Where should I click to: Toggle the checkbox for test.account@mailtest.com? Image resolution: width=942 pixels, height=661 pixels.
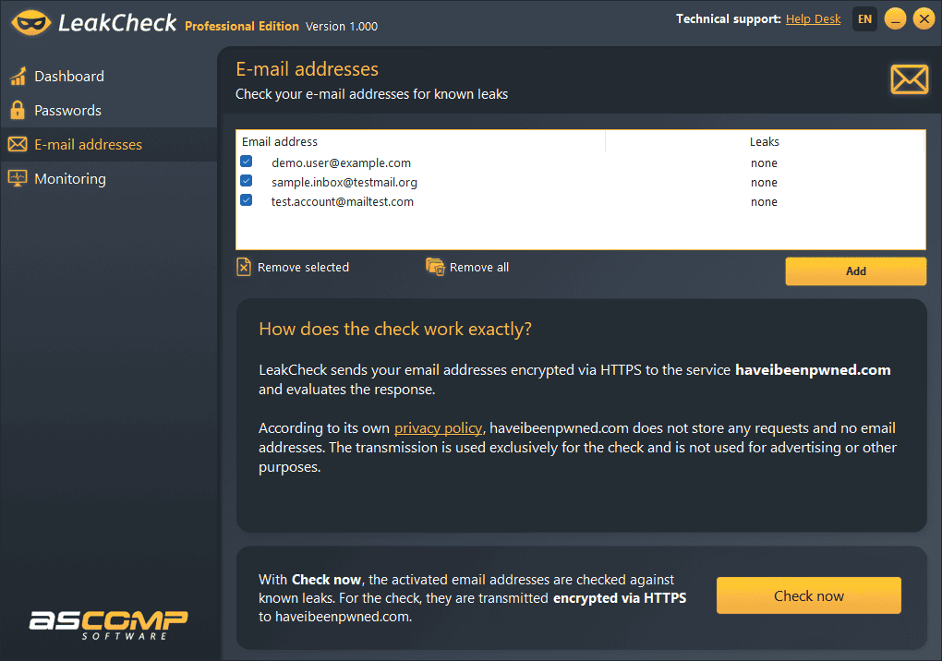(245, 200)
